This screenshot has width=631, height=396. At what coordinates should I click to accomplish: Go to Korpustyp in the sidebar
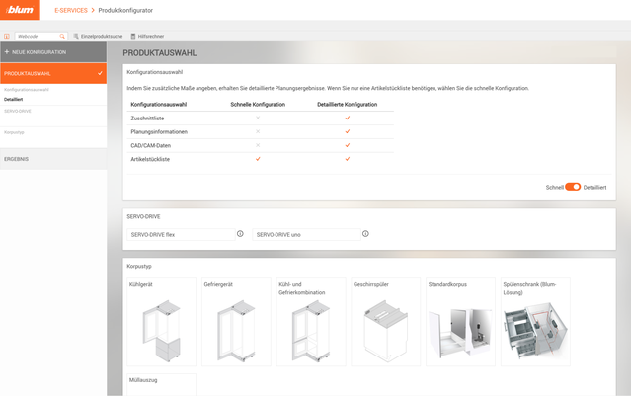(14, 130)
